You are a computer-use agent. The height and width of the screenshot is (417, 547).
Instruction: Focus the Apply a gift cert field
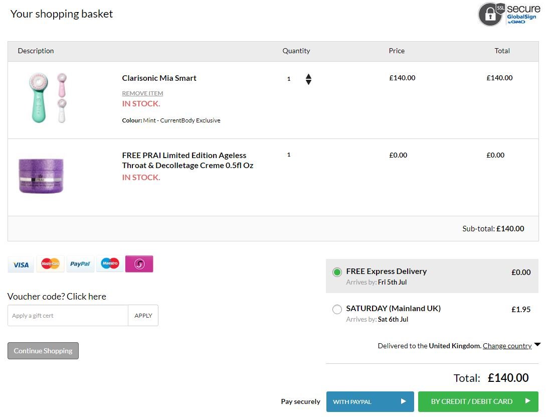(x=68, y=315)
